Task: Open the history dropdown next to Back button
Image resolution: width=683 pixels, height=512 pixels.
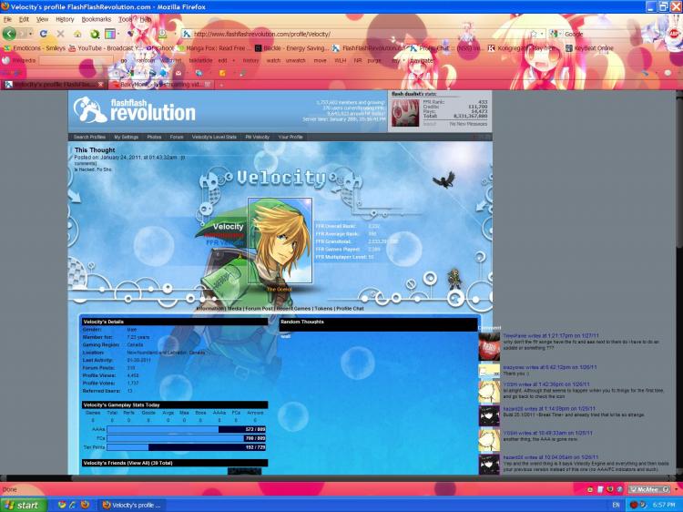Action: tap(30, 34)
